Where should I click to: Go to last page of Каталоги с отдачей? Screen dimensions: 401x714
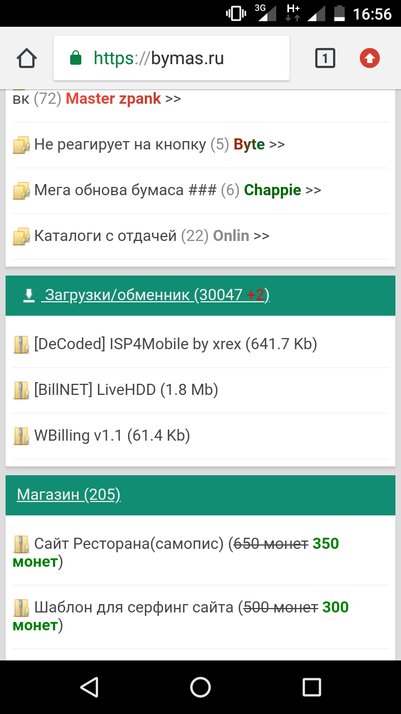(262, 236)
